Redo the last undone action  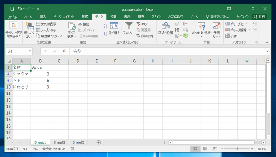29,9
